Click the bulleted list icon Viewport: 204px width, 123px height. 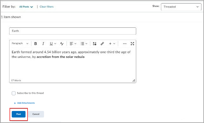(x=82, y=44)
